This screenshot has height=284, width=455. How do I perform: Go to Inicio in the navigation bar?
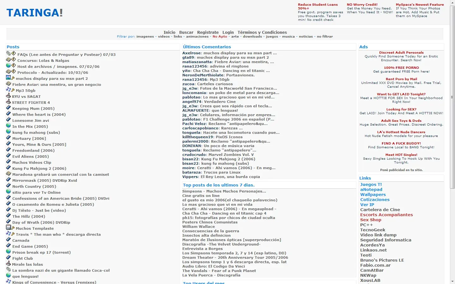pyautogui.click(x=169, y=32)
